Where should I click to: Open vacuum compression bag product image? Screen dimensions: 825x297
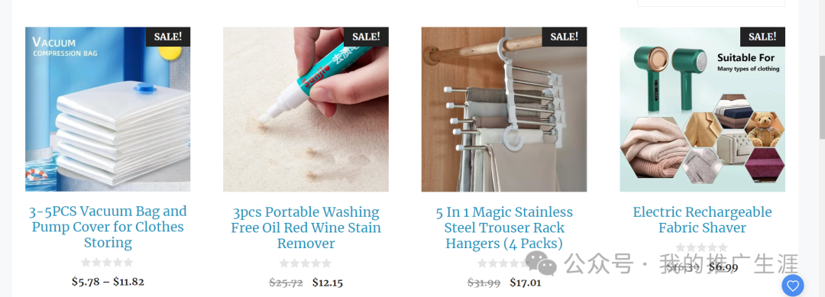(x=108, y=109)
